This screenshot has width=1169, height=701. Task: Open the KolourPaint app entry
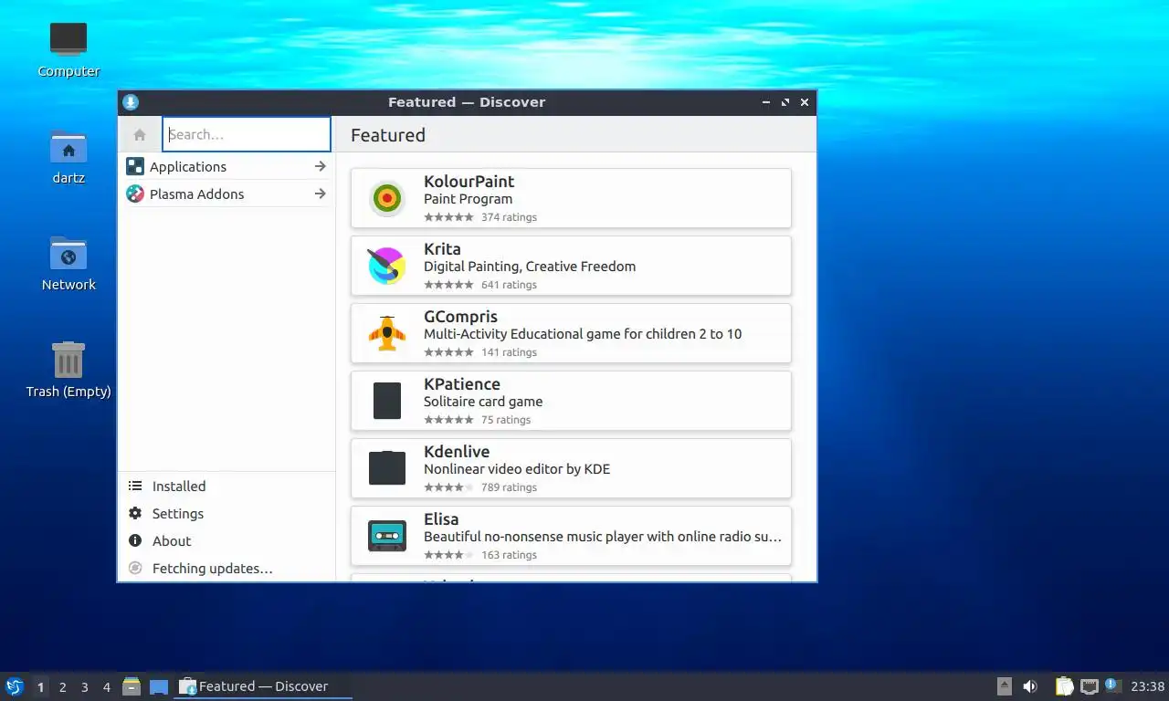(x=571, y=198)
